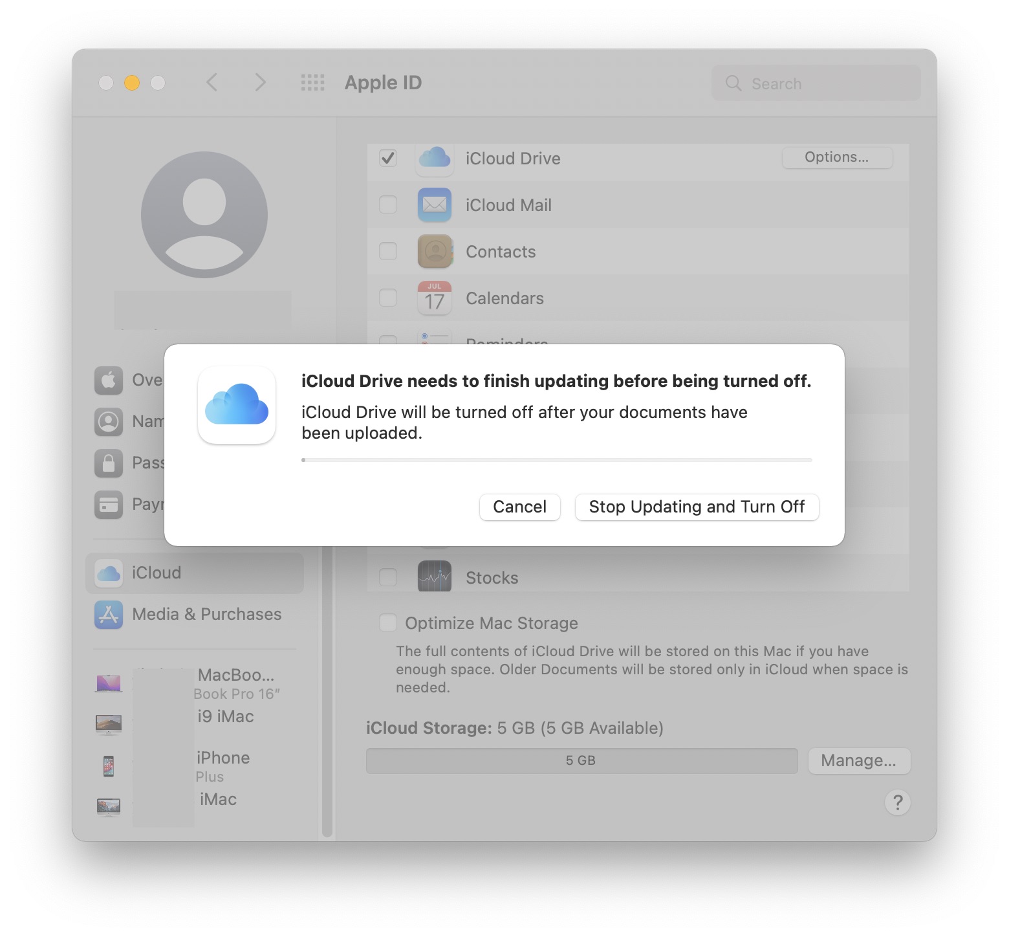Check Optimize Mac Storage
The height and width of the screenshot is (937, 1009).
[388, 623]
